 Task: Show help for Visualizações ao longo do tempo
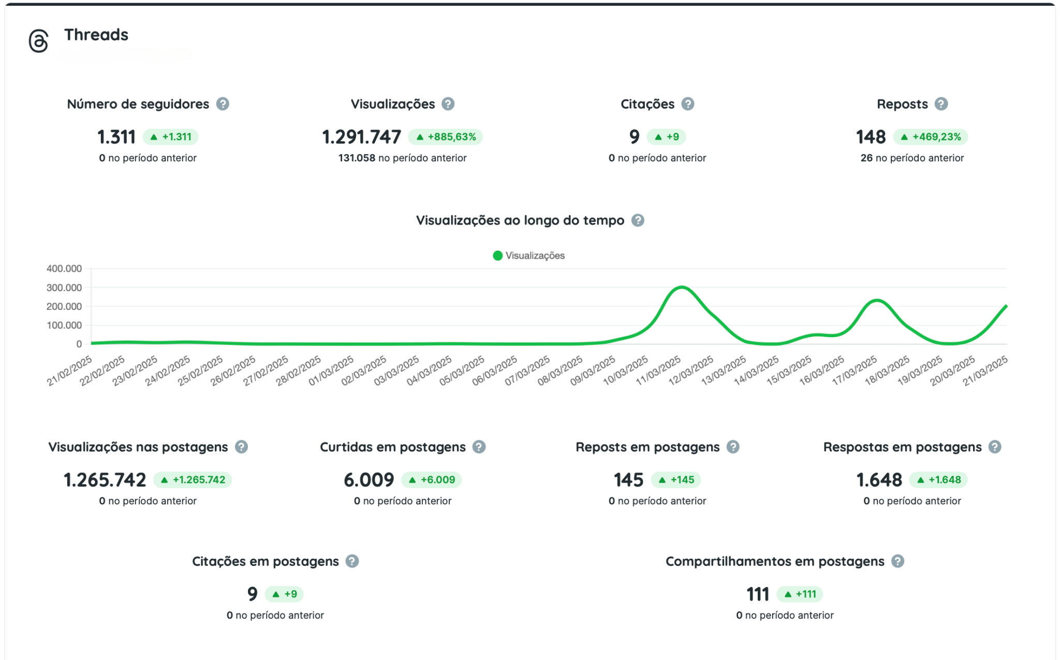(x=638, y=220)
